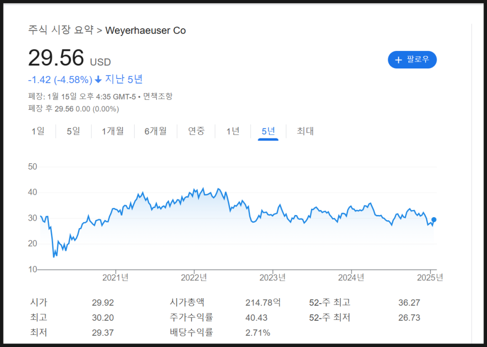Click the 2023년 axis label
The image size is (487, 347).
point(272,277)
